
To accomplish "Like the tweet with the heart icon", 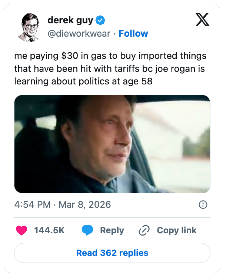I will (x=22, y=230).
